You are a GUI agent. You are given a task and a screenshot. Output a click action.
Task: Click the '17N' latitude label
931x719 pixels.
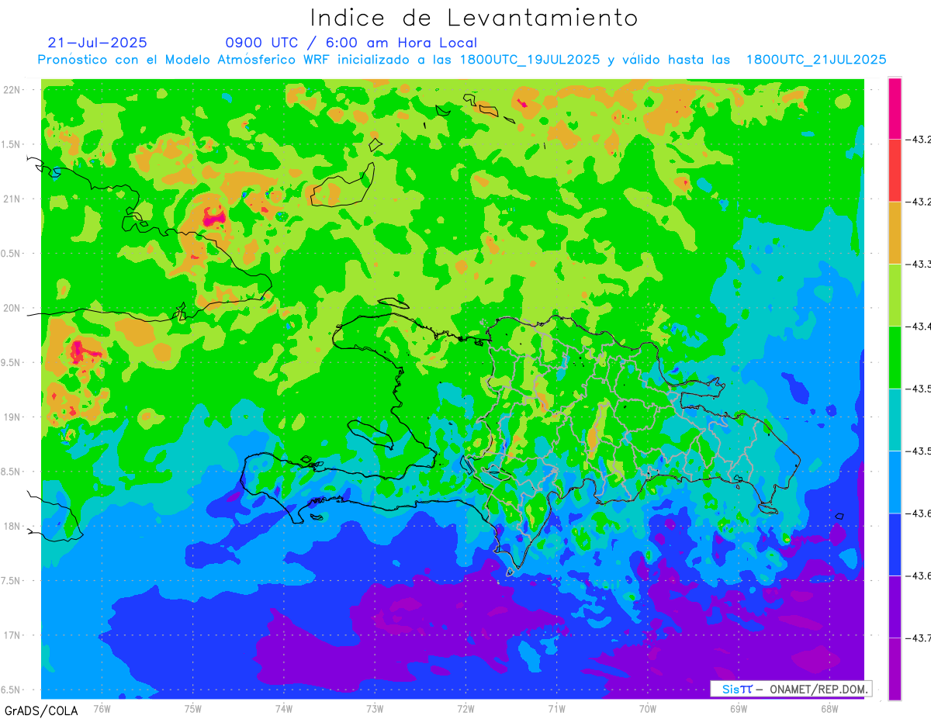pyautogui.click(x=13, y=636)
